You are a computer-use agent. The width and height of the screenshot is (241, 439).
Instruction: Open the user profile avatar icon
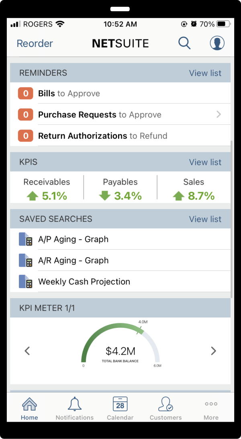point(217,43)
